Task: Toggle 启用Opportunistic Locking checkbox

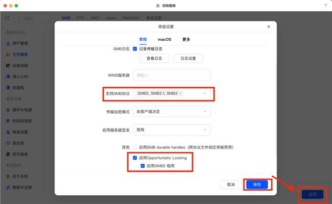Action: (135, 158)
